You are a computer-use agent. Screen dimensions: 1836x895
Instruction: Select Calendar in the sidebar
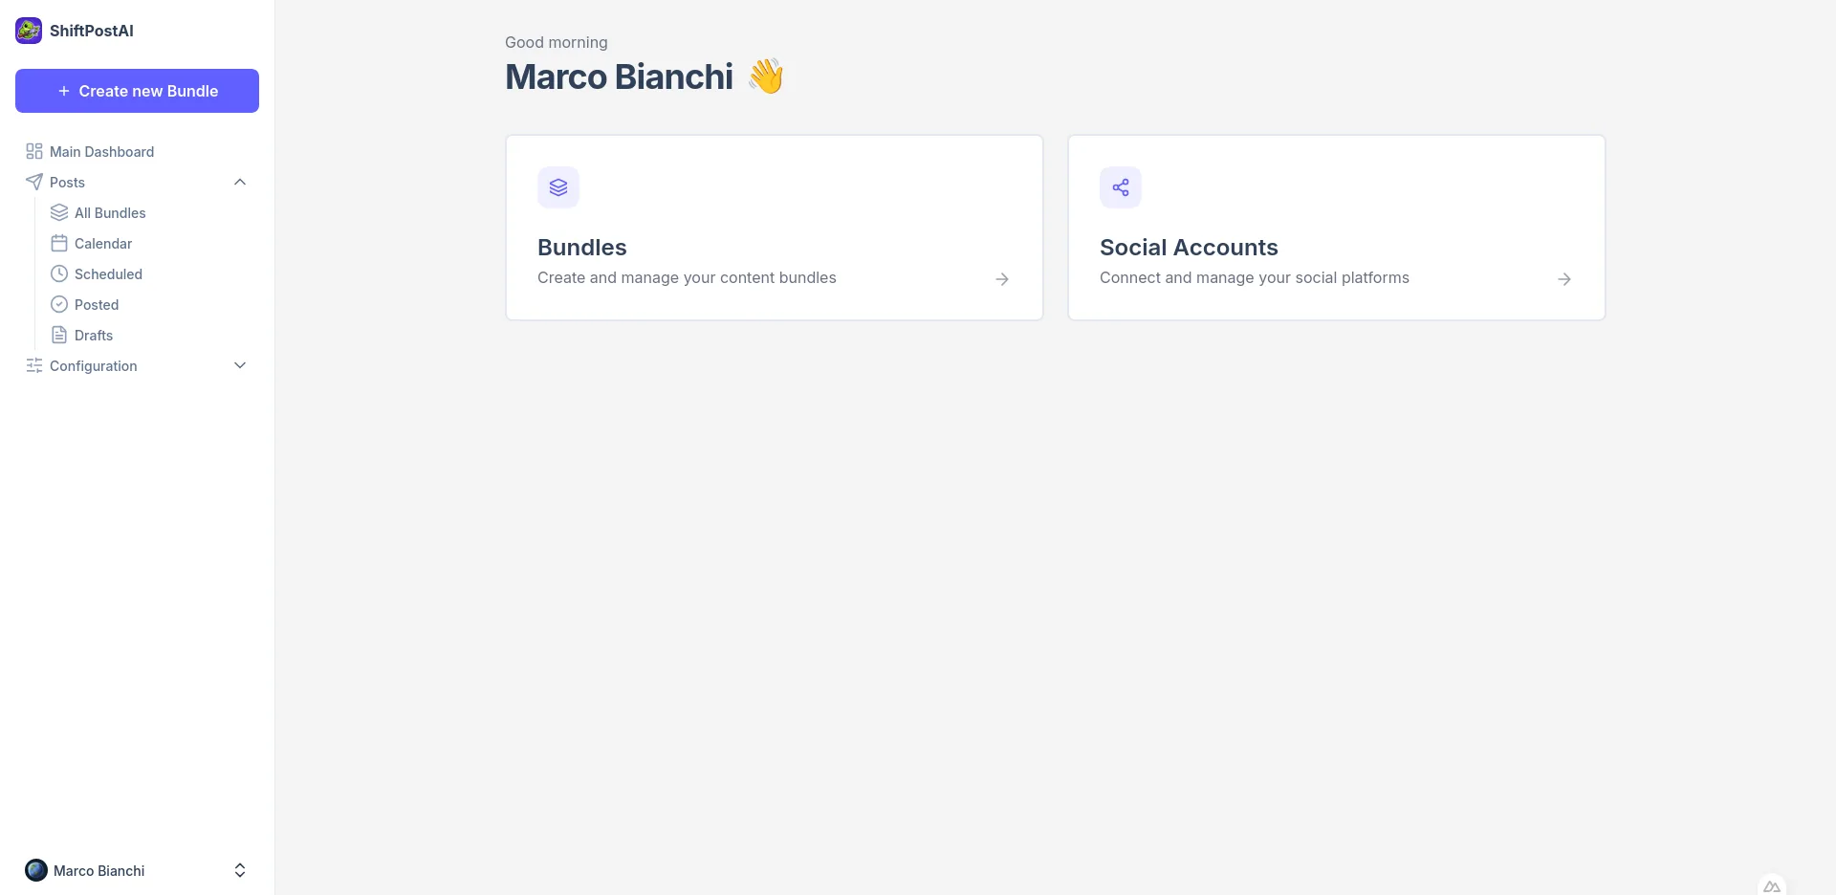click(102, 243)
